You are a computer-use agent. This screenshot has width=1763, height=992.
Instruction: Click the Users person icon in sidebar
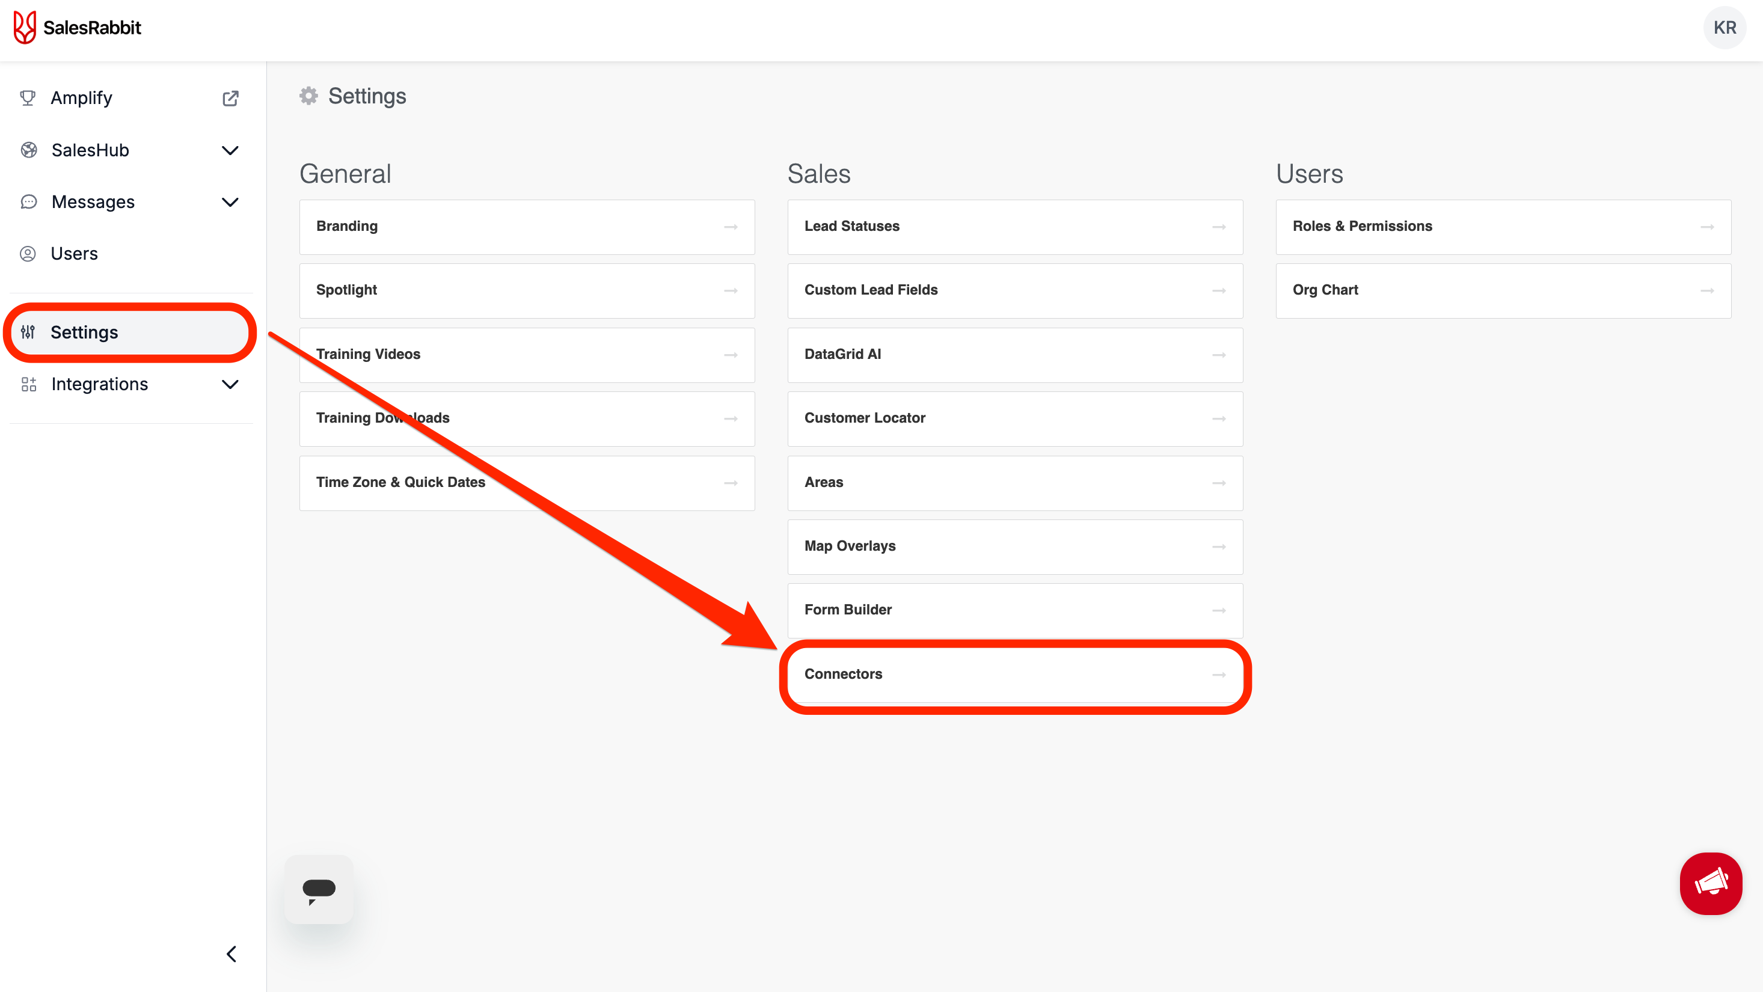coord(28,254)
